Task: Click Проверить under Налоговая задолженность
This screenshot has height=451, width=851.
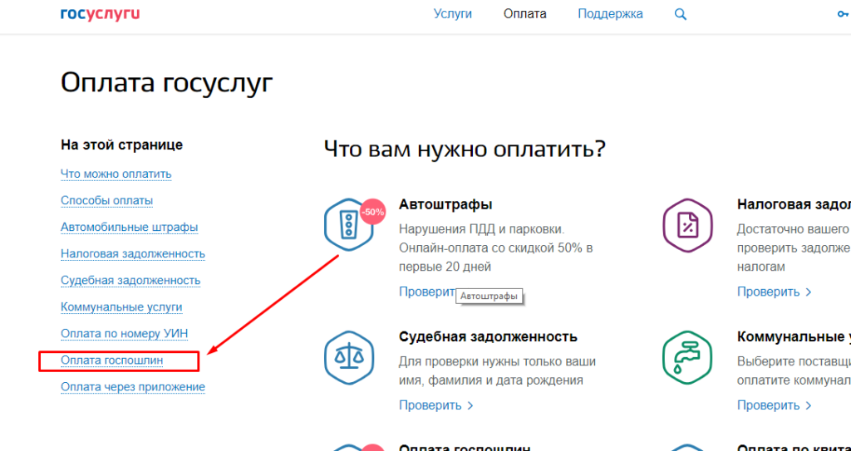Action: point(774,292)
